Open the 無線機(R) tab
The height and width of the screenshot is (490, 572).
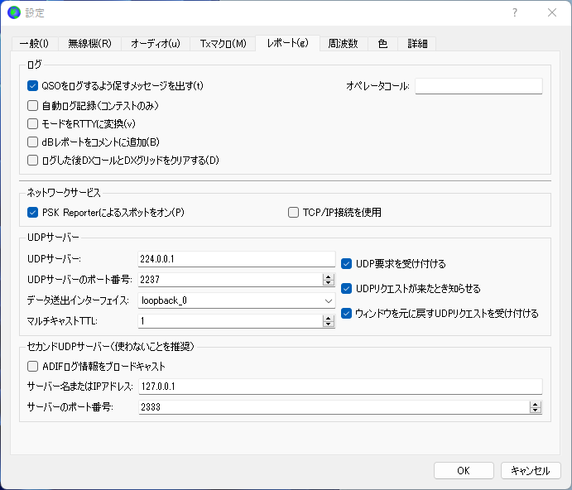pos(89,44)
